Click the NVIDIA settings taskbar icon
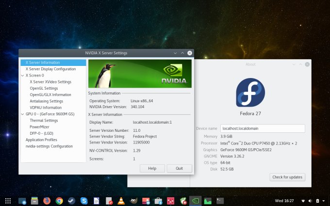Viewport: 330px width, 206px height. pyautogui.click(x=195, y=200)
